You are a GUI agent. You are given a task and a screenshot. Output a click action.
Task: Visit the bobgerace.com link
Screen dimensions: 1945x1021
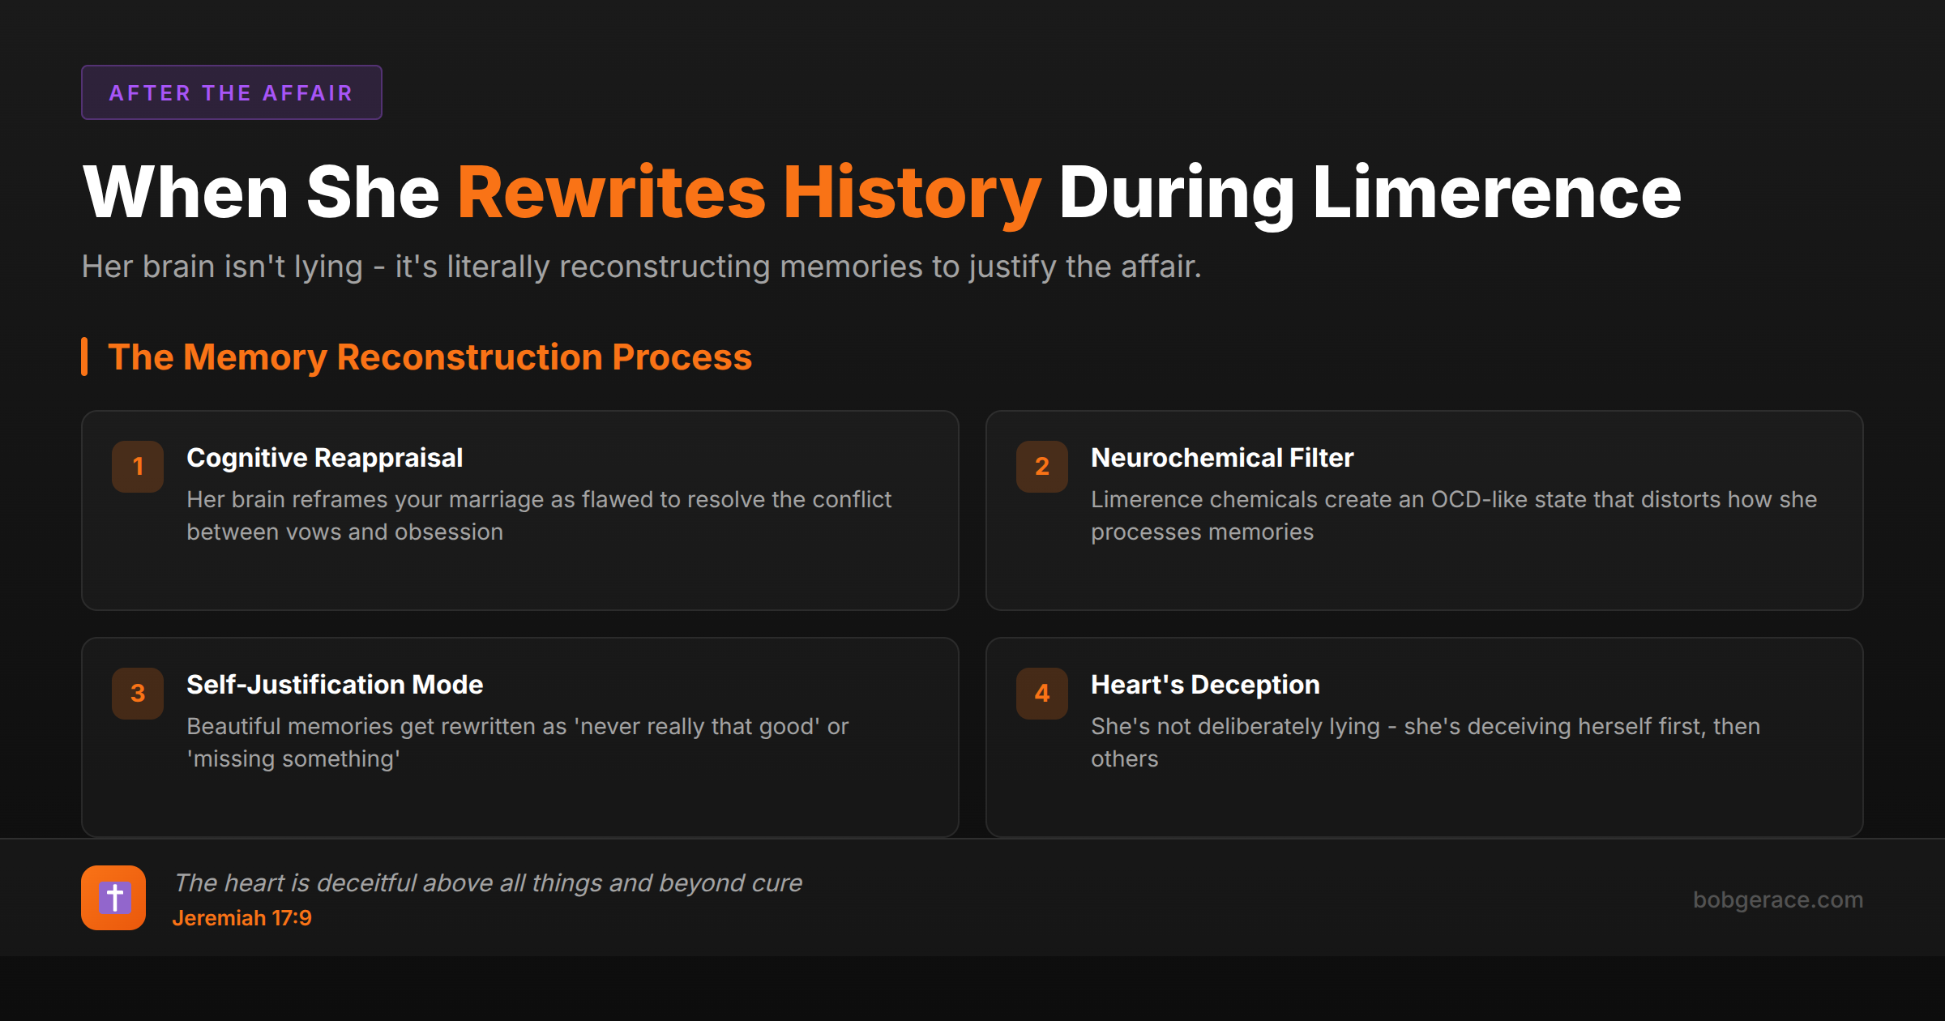(1780, 899)
